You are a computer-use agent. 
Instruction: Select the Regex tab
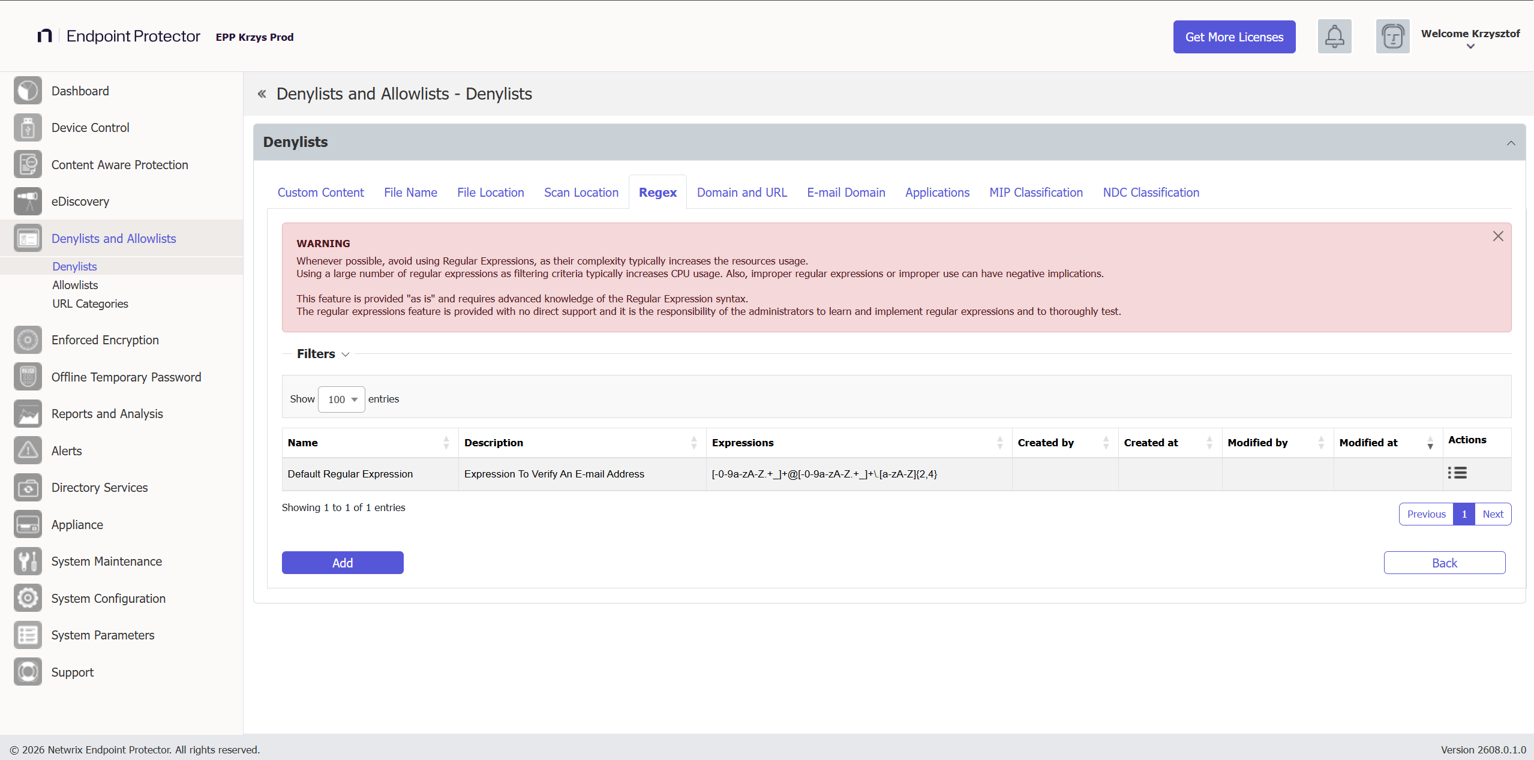coord(658,193)
